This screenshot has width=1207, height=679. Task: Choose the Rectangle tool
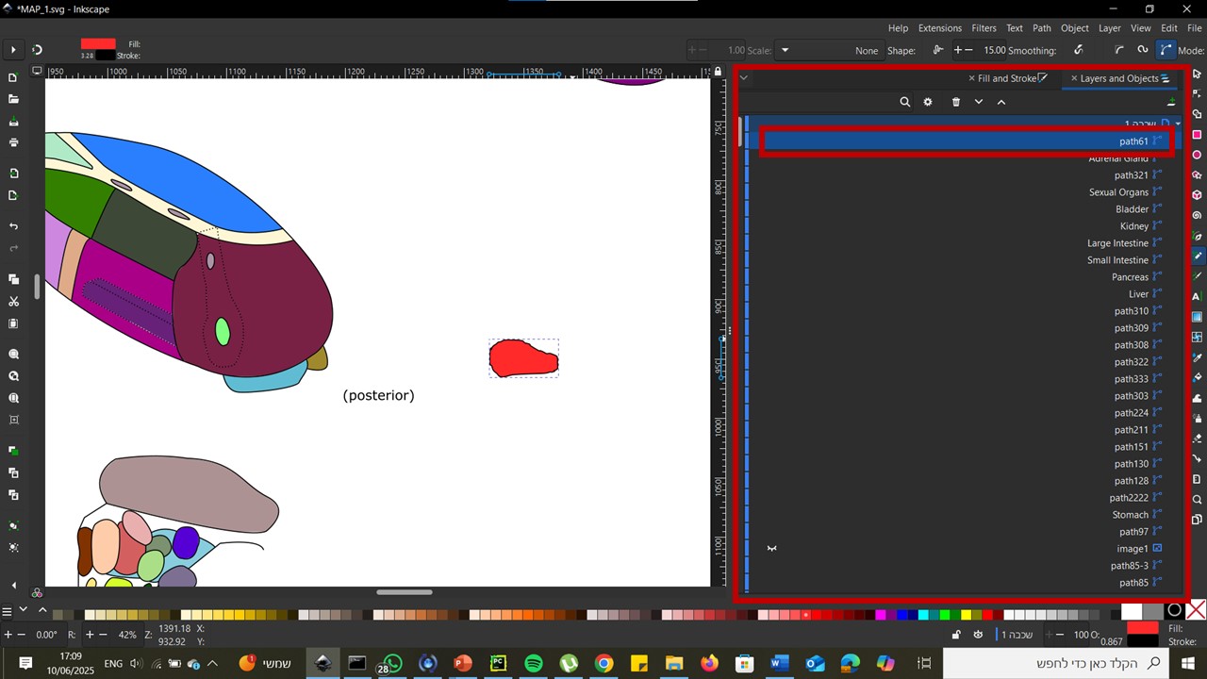point(1197,135)
